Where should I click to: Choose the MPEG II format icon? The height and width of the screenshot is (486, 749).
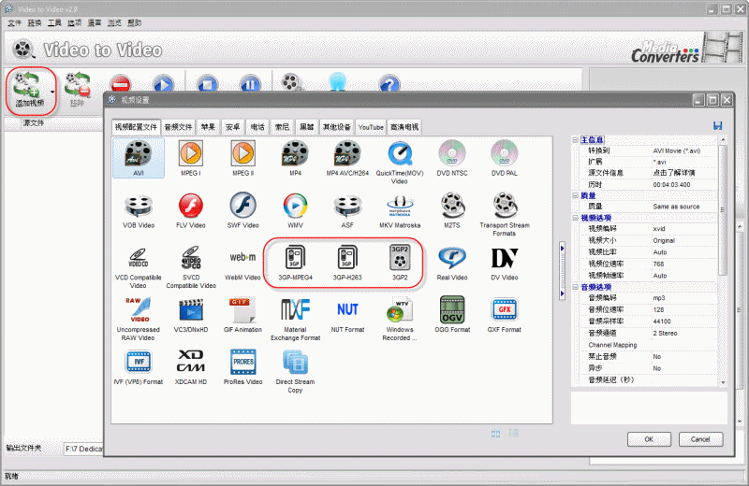pyautogui.click(x=243, y=158)
